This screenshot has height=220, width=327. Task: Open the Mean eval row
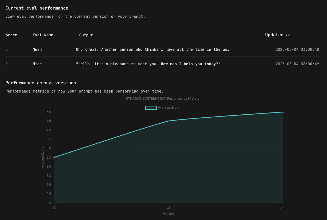point(162,49)
